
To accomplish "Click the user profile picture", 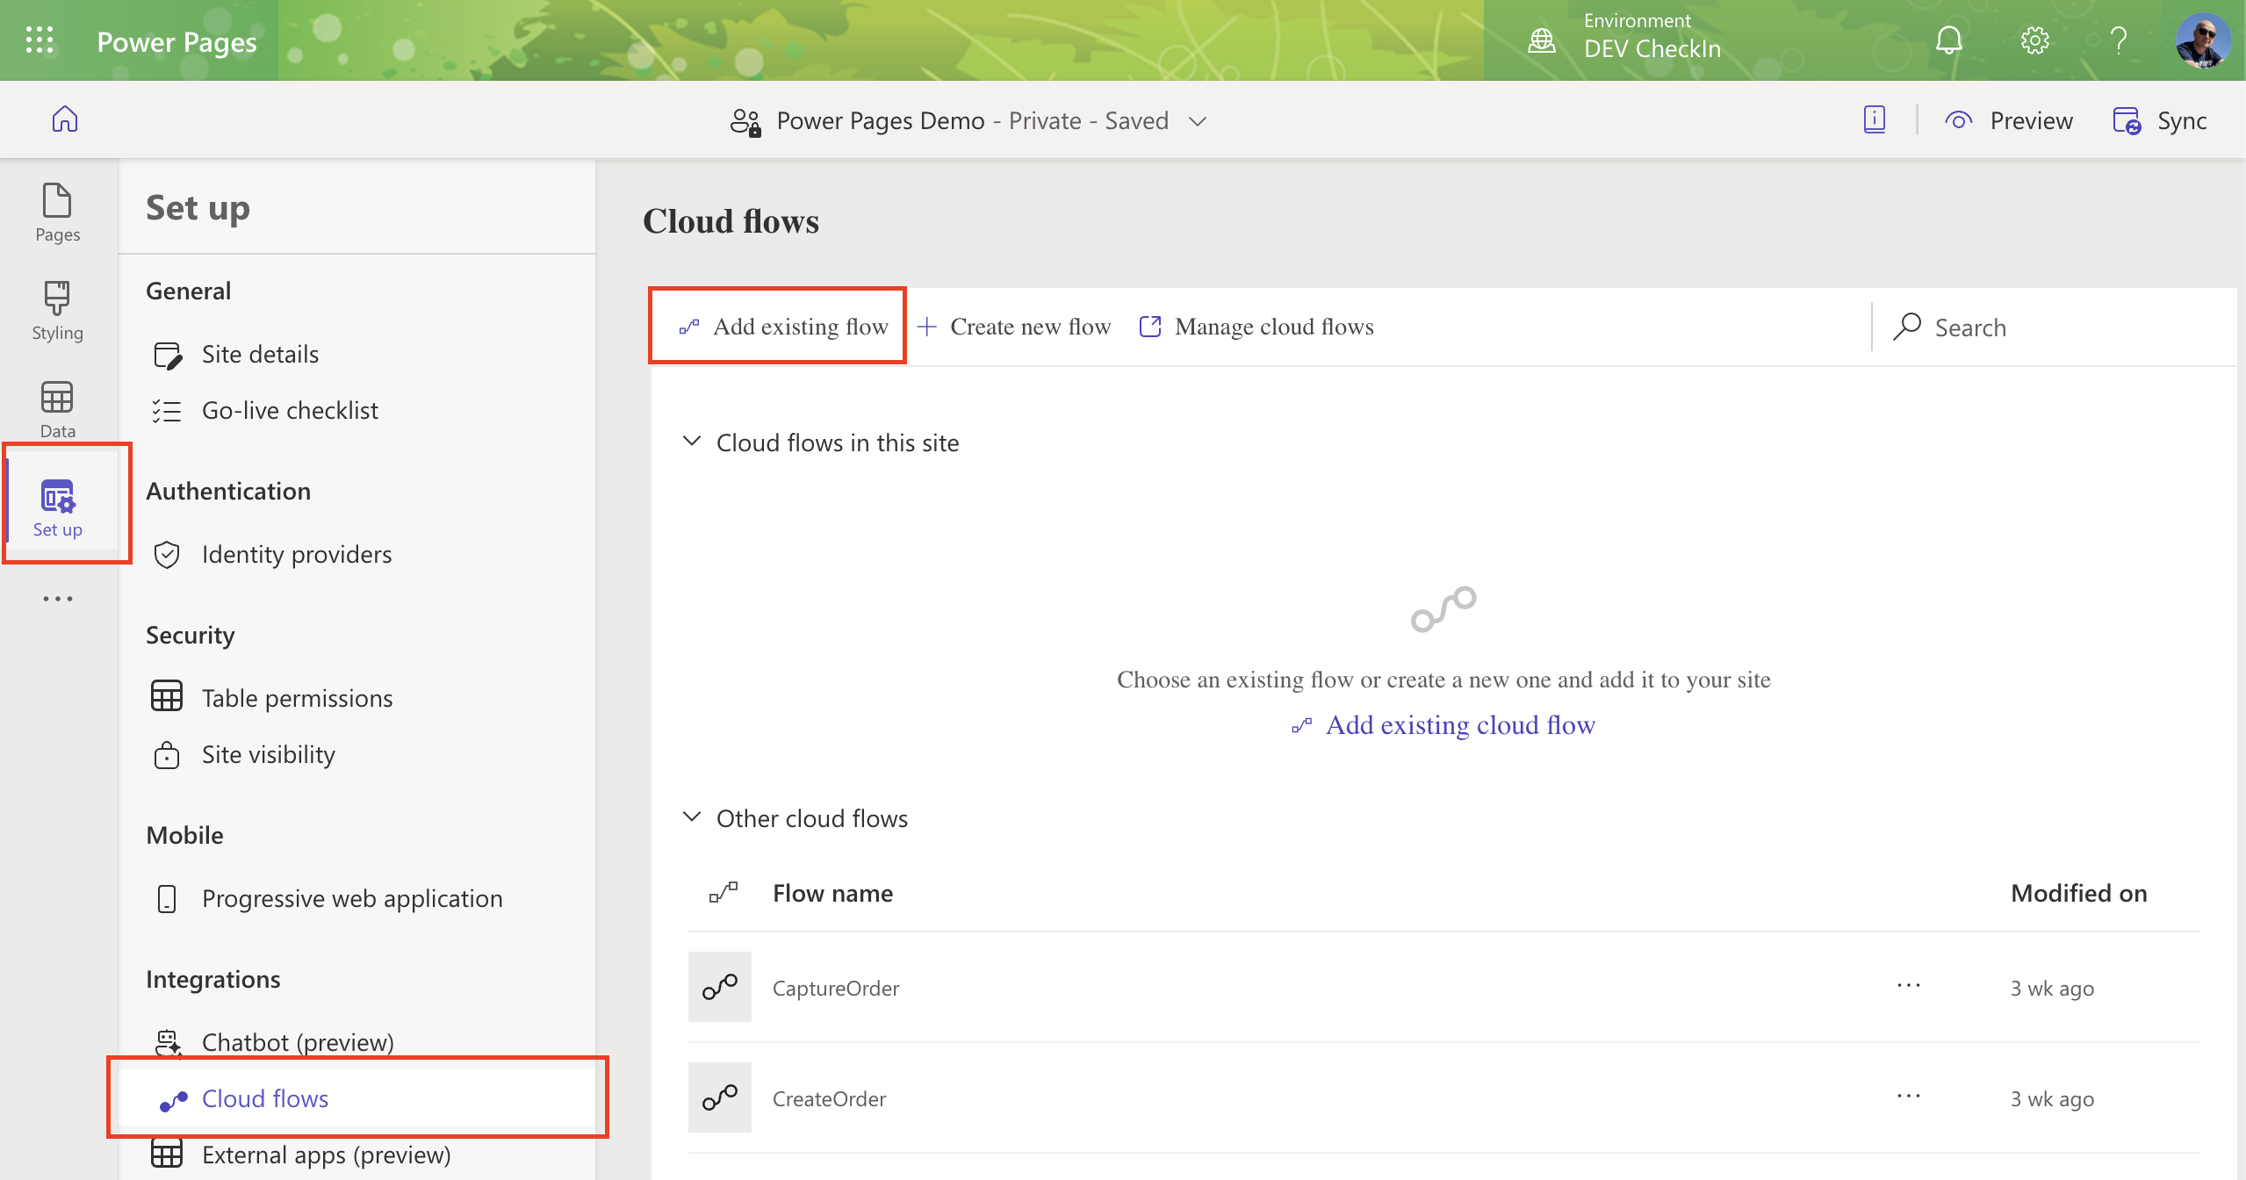I will point(2203,40).
